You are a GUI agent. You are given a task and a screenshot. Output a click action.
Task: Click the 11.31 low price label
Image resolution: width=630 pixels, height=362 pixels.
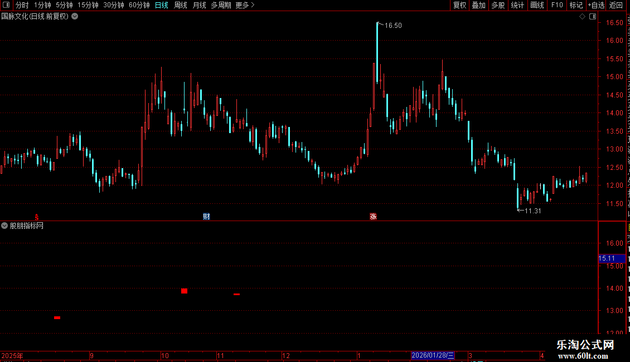coord(533,211)
